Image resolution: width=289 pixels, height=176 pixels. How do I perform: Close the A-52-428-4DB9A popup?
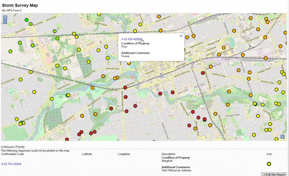pos(181,36)
